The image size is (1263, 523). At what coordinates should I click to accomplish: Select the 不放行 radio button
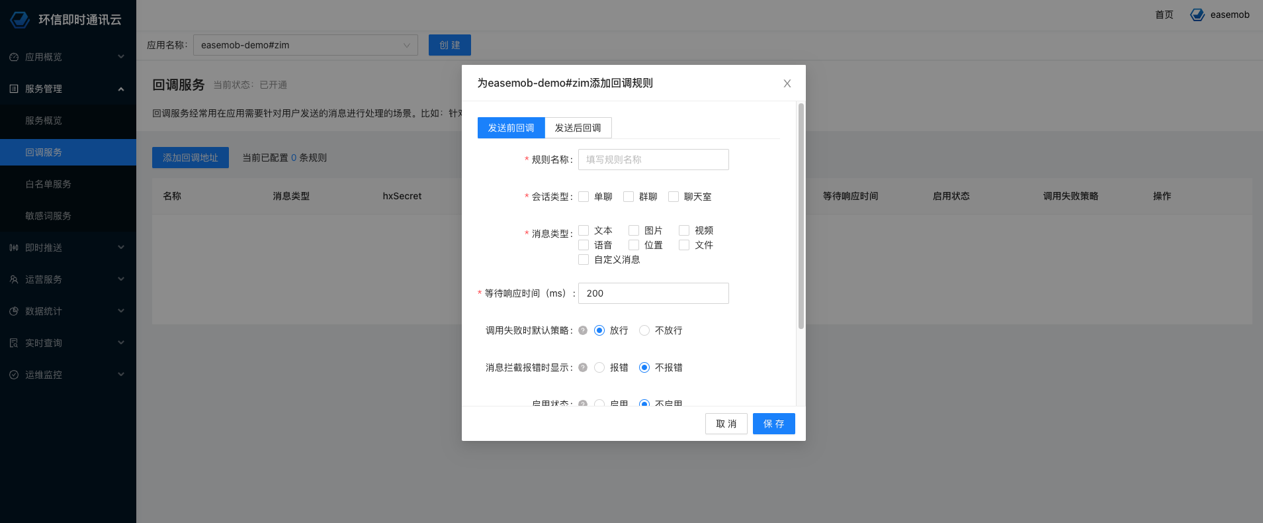point(644,330)
